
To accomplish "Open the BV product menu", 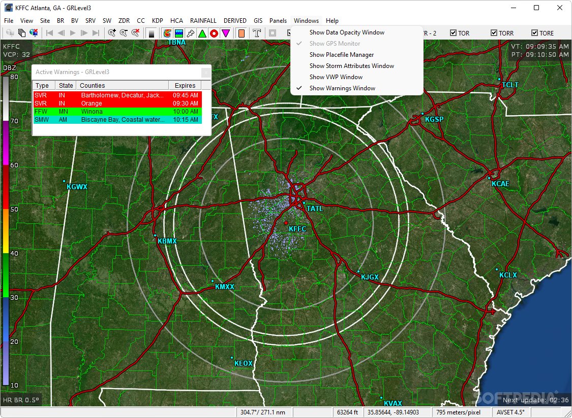I will [x=75, y=21].
